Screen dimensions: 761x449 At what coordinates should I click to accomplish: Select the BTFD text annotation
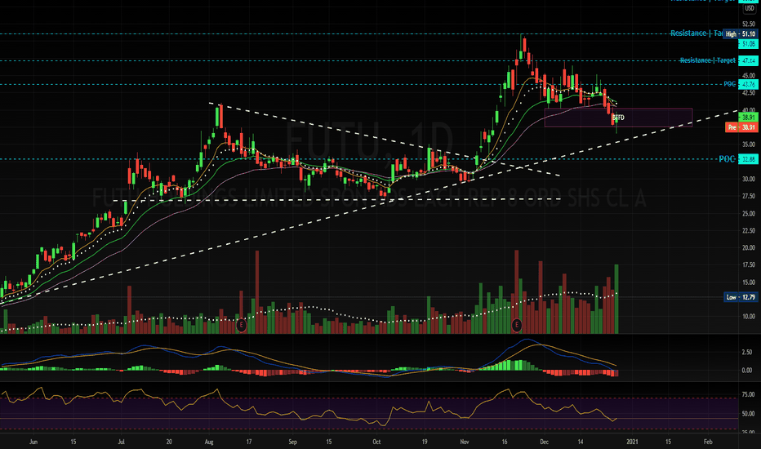(x=618, y=118)
